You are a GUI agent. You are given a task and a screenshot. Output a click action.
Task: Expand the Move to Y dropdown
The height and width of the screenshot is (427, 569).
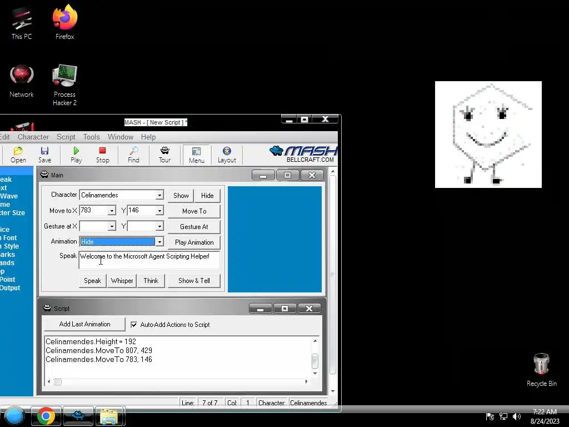[159, 211]
